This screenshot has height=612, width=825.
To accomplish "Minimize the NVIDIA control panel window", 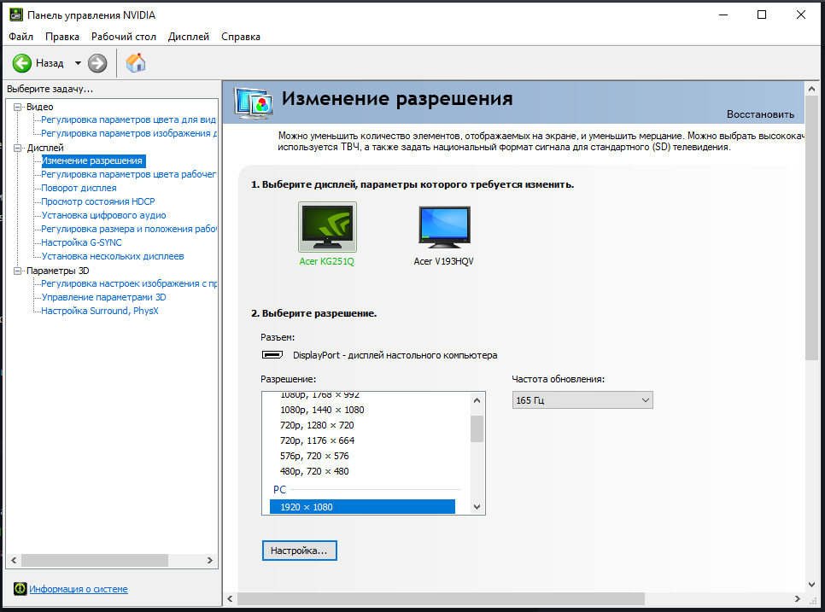I will (723, 15).
